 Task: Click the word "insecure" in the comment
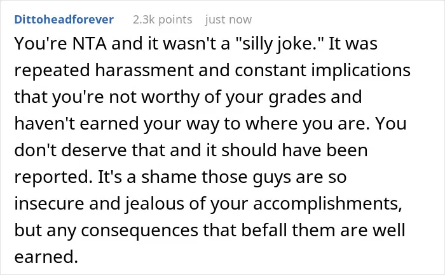click(49, 203)
